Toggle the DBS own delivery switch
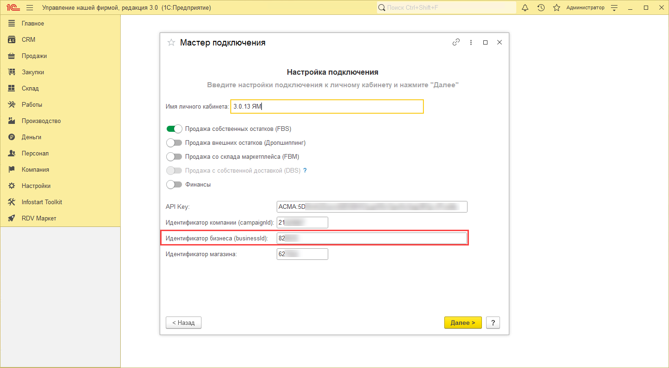This screenshot has height=368, width=669. 174,170
